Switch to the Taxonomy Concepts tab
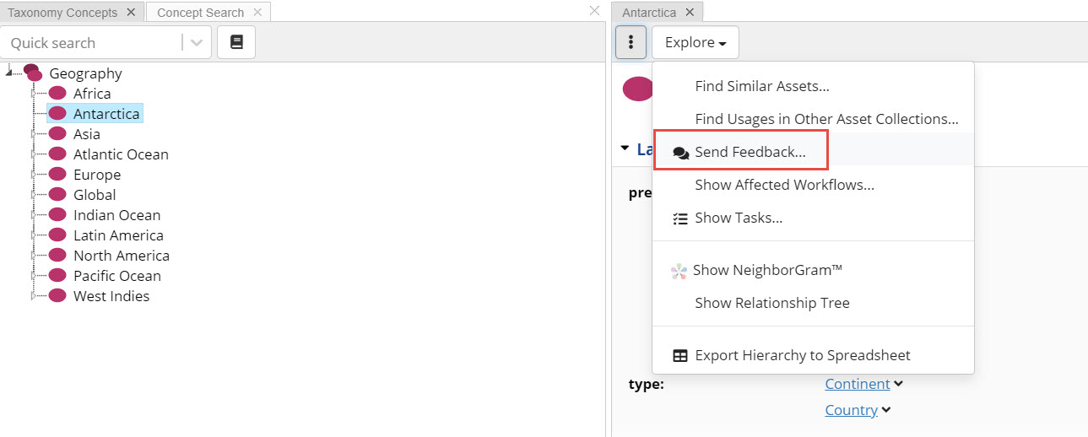Viewport: 1088px width, 437px height. tap(62, 13)
